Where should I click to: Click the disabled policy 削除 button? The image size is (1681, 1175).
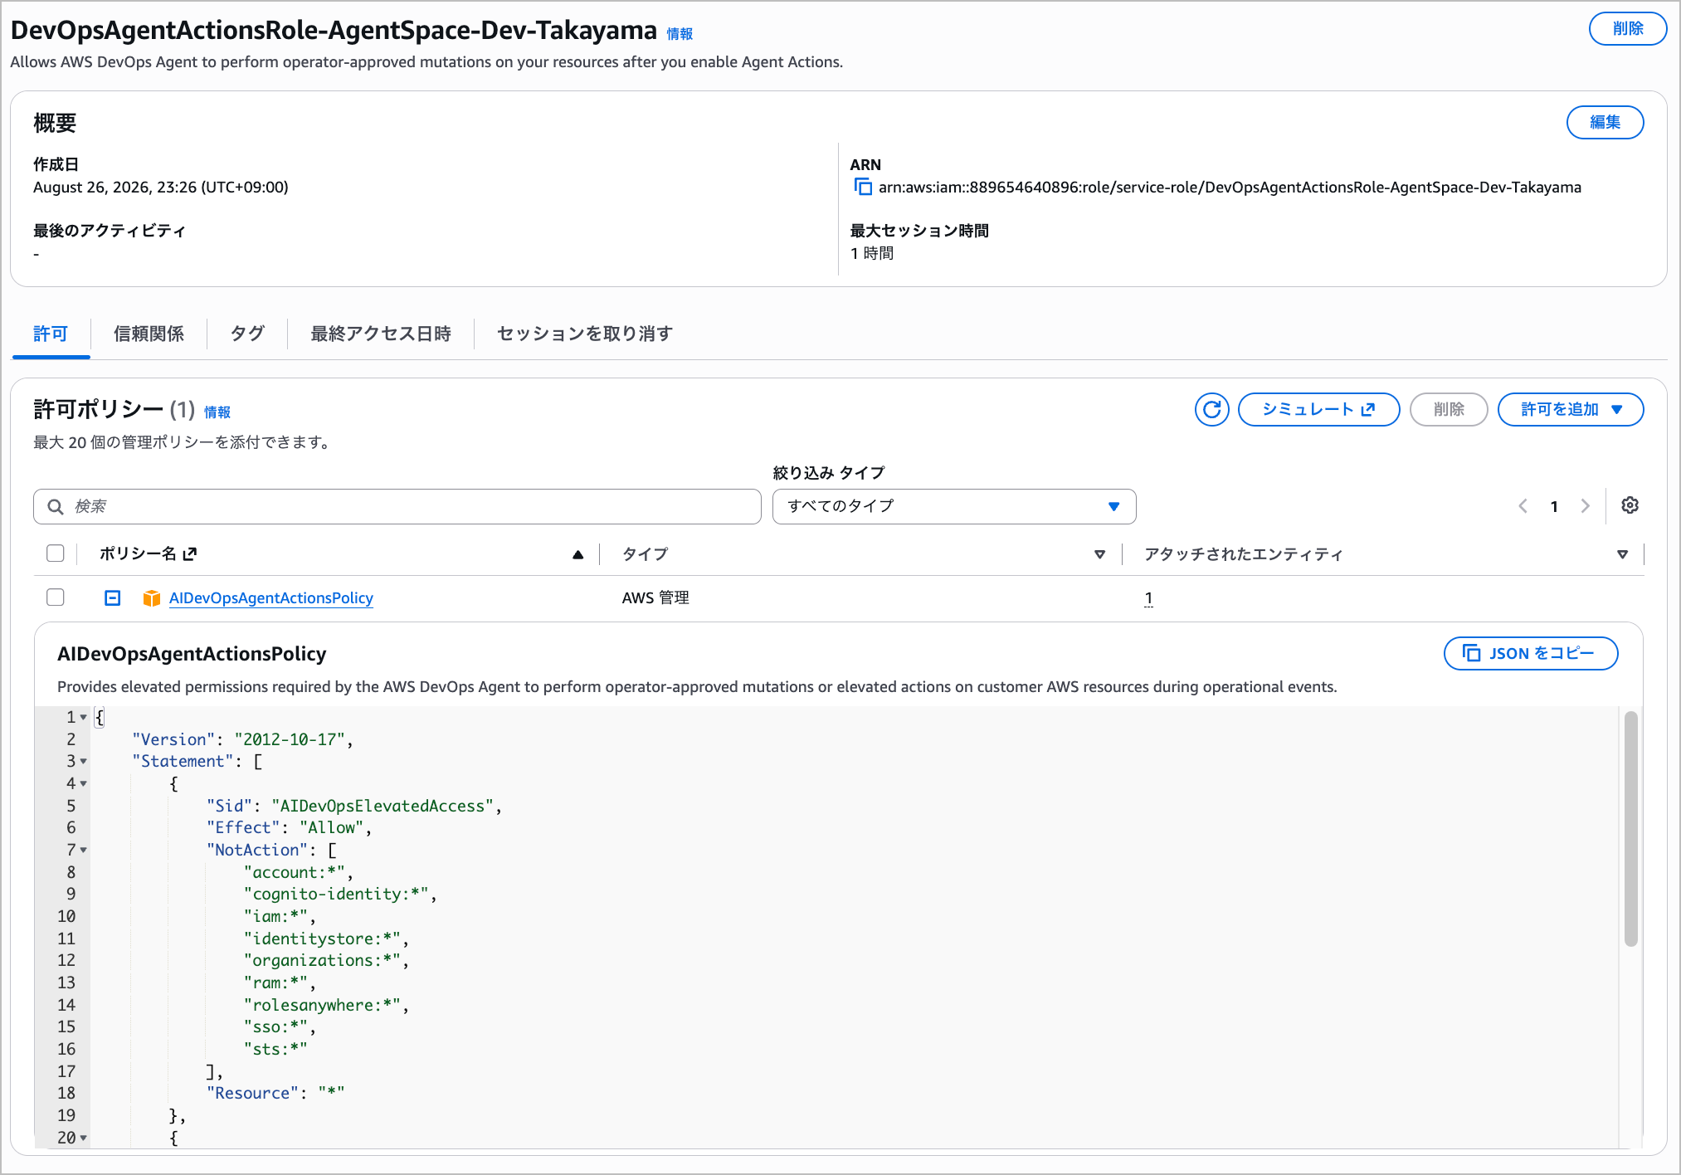pyautogui.click(x=1449, y=409)
